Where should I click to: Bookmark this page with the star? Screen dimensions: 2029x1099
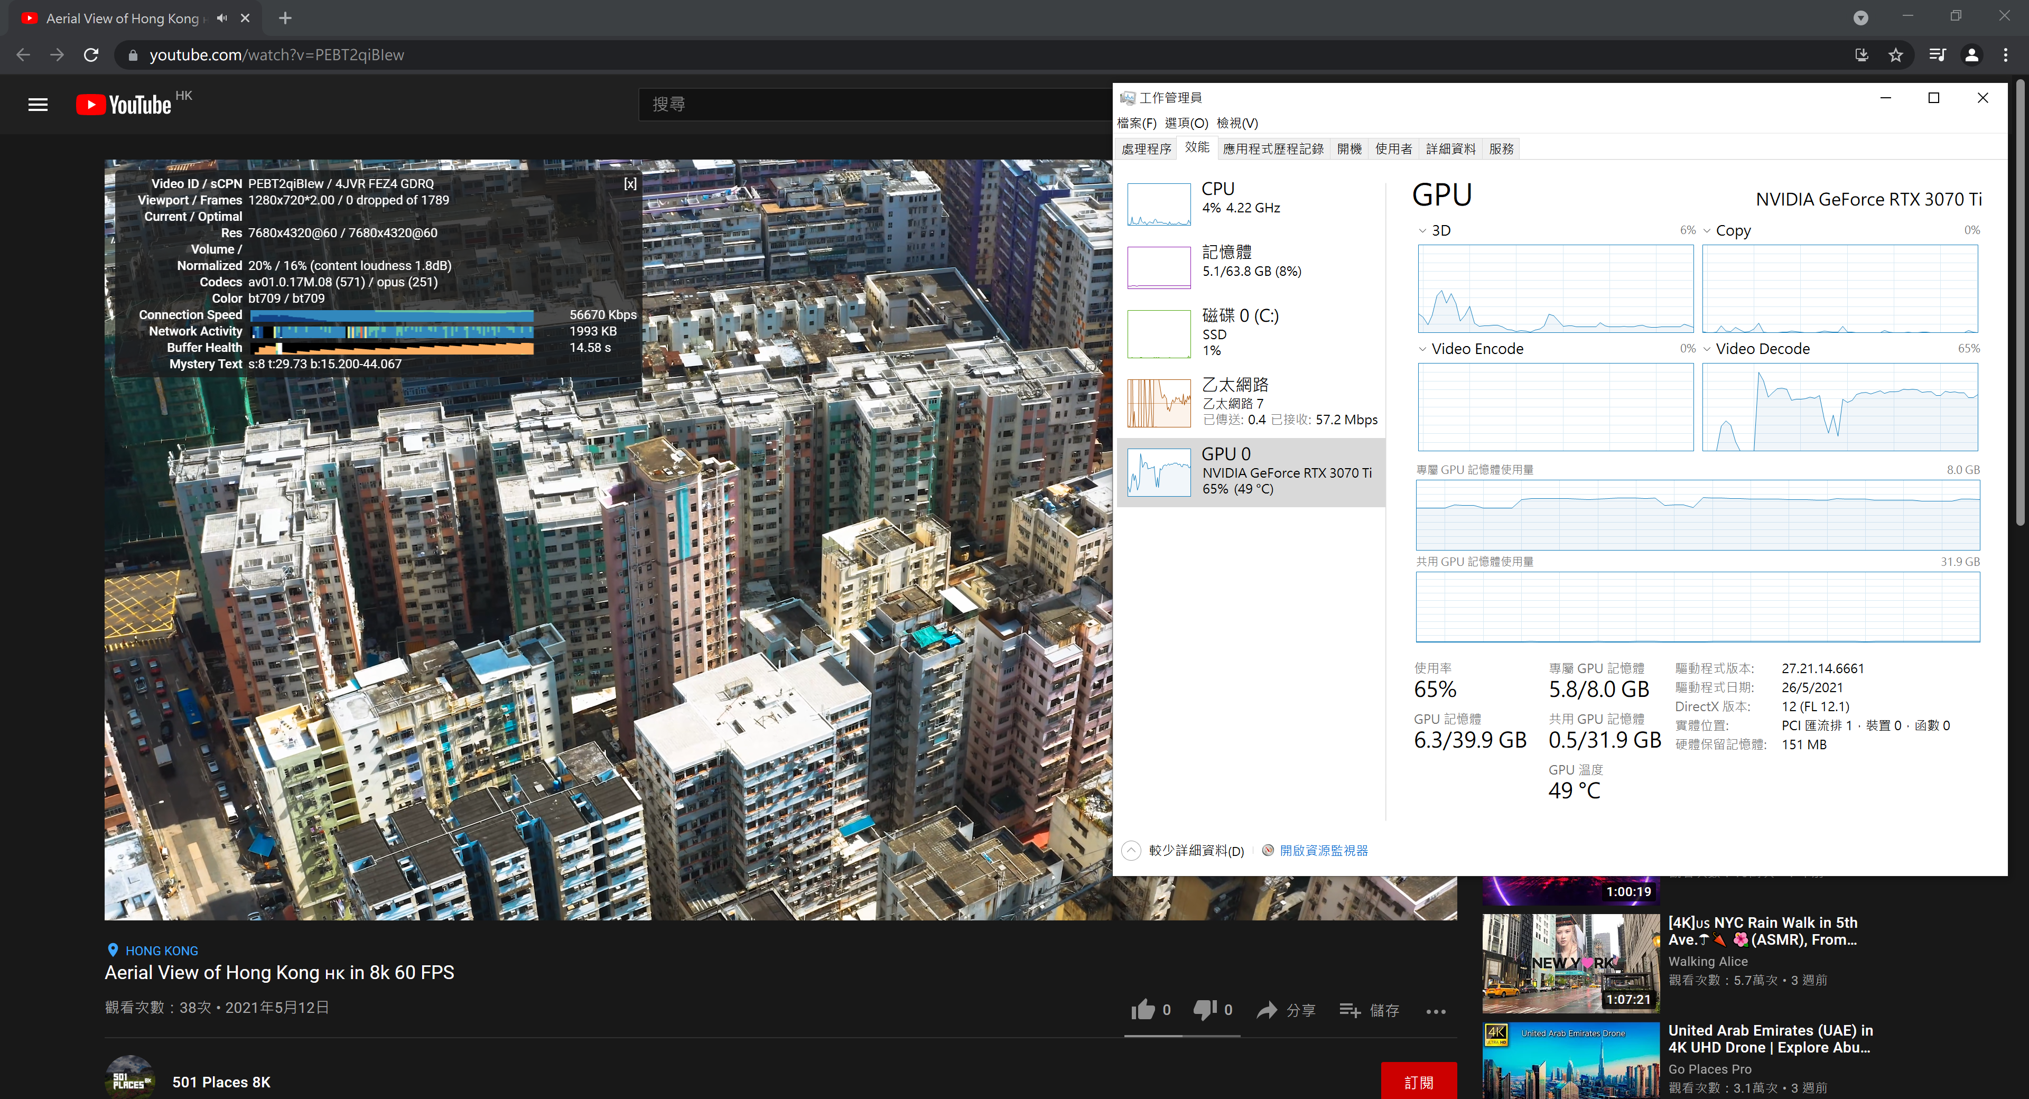tap(1895, 55)
